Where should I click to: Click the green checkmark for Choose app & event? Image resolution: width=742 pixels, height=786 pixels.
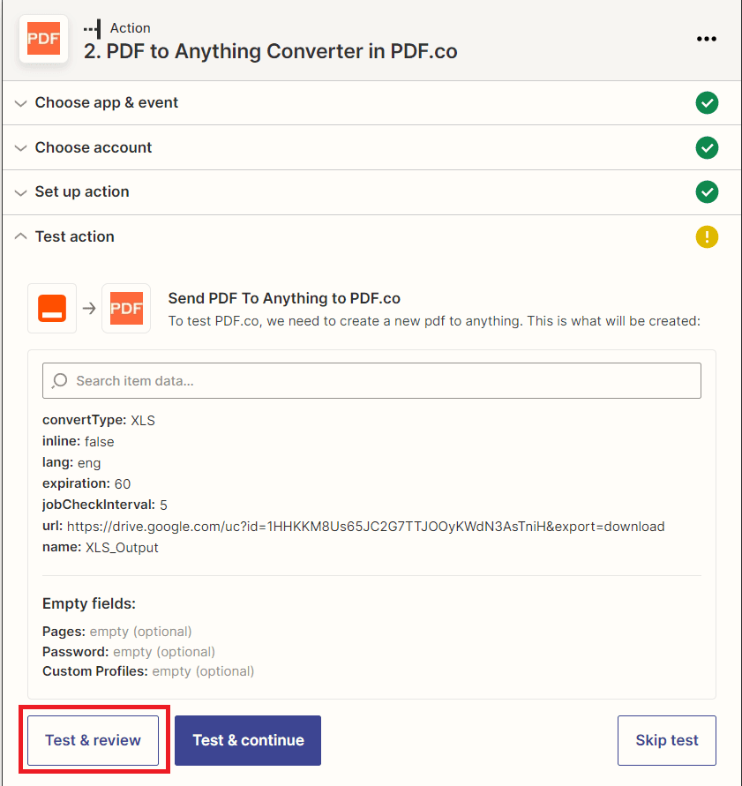click(707, 103)
